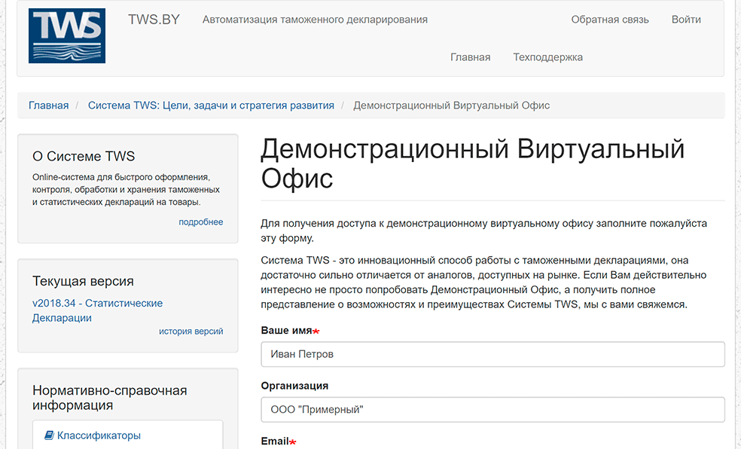Screen dimensions: 741x449
Task: Open the история версий link
Action: click(x=191, y=331)
